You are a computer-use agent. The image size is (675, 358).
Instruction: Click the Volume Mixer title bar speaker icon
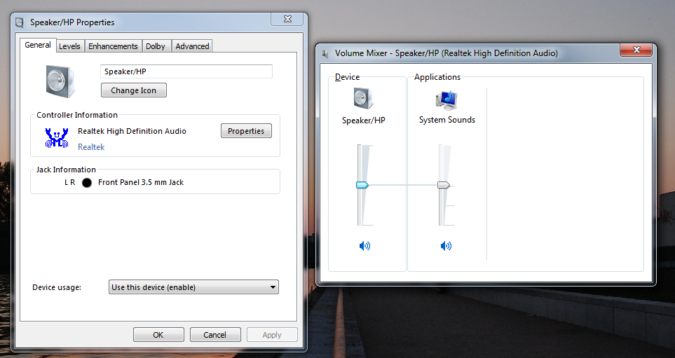325,53
